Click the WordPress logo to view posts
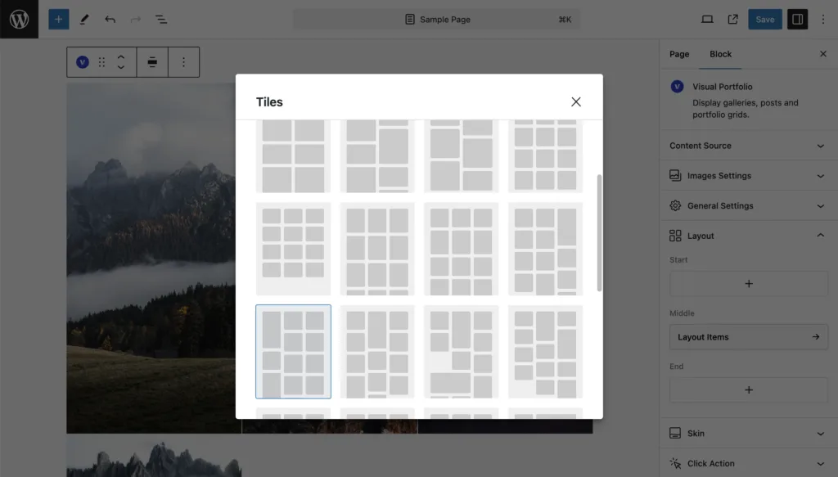This screenshot has height=477, width=838. pos(20,20)
